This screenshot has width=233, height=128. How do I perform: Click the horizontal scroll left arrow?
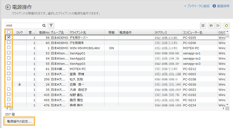7,108
